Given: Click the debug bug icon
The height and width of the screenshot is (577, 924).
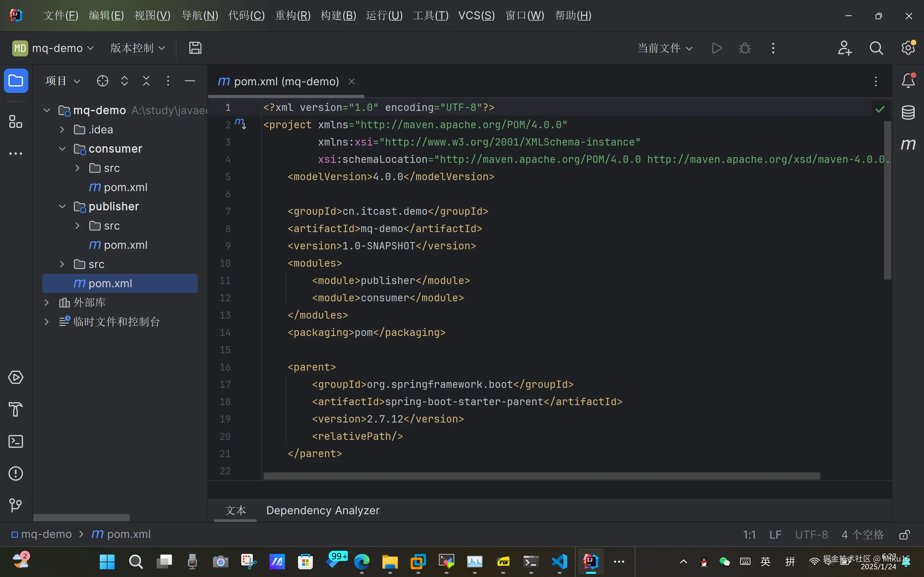Looking at the screenshot, I should pos(745,48).
